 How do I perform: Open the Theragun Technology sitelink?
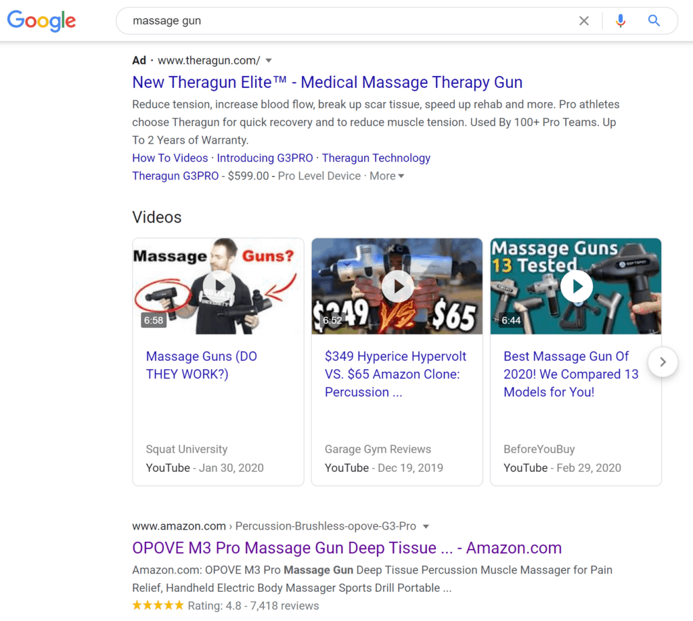376,158
